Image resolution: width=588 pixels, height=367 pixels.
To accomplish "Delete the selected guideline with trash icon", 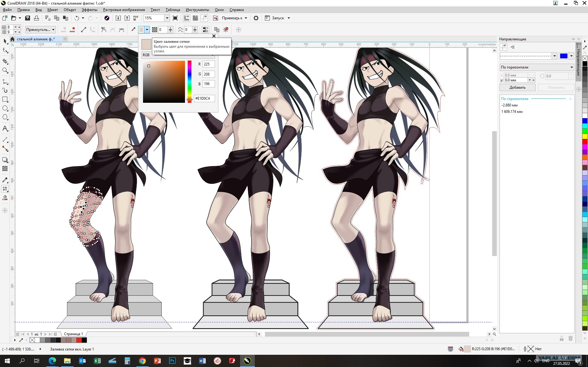I will (x=570, y=338).
